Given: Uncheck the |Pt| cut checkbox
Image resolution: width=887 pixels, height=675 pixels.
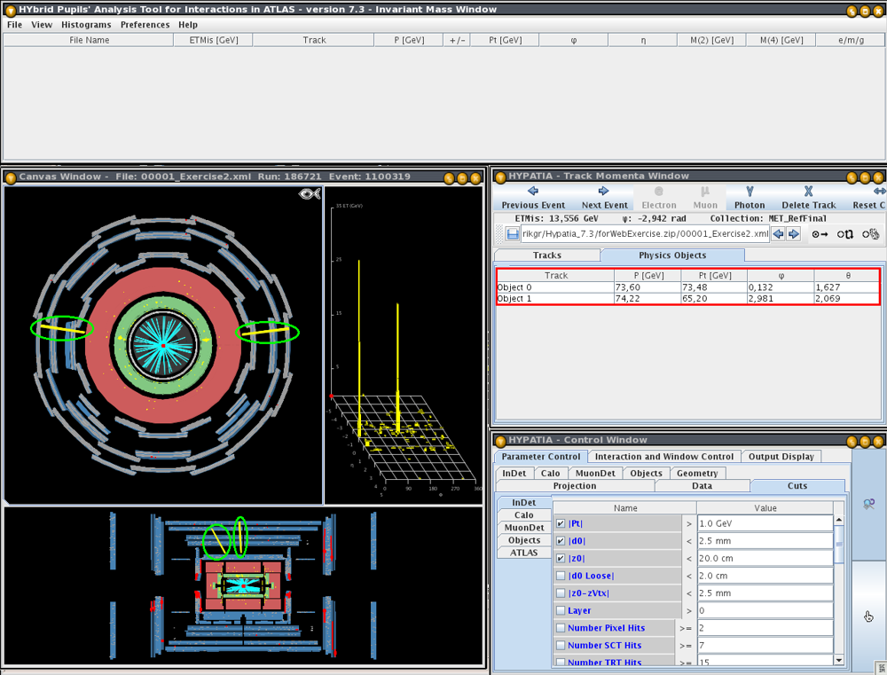Looking at the screenshot, I should (x=561, y=523).
